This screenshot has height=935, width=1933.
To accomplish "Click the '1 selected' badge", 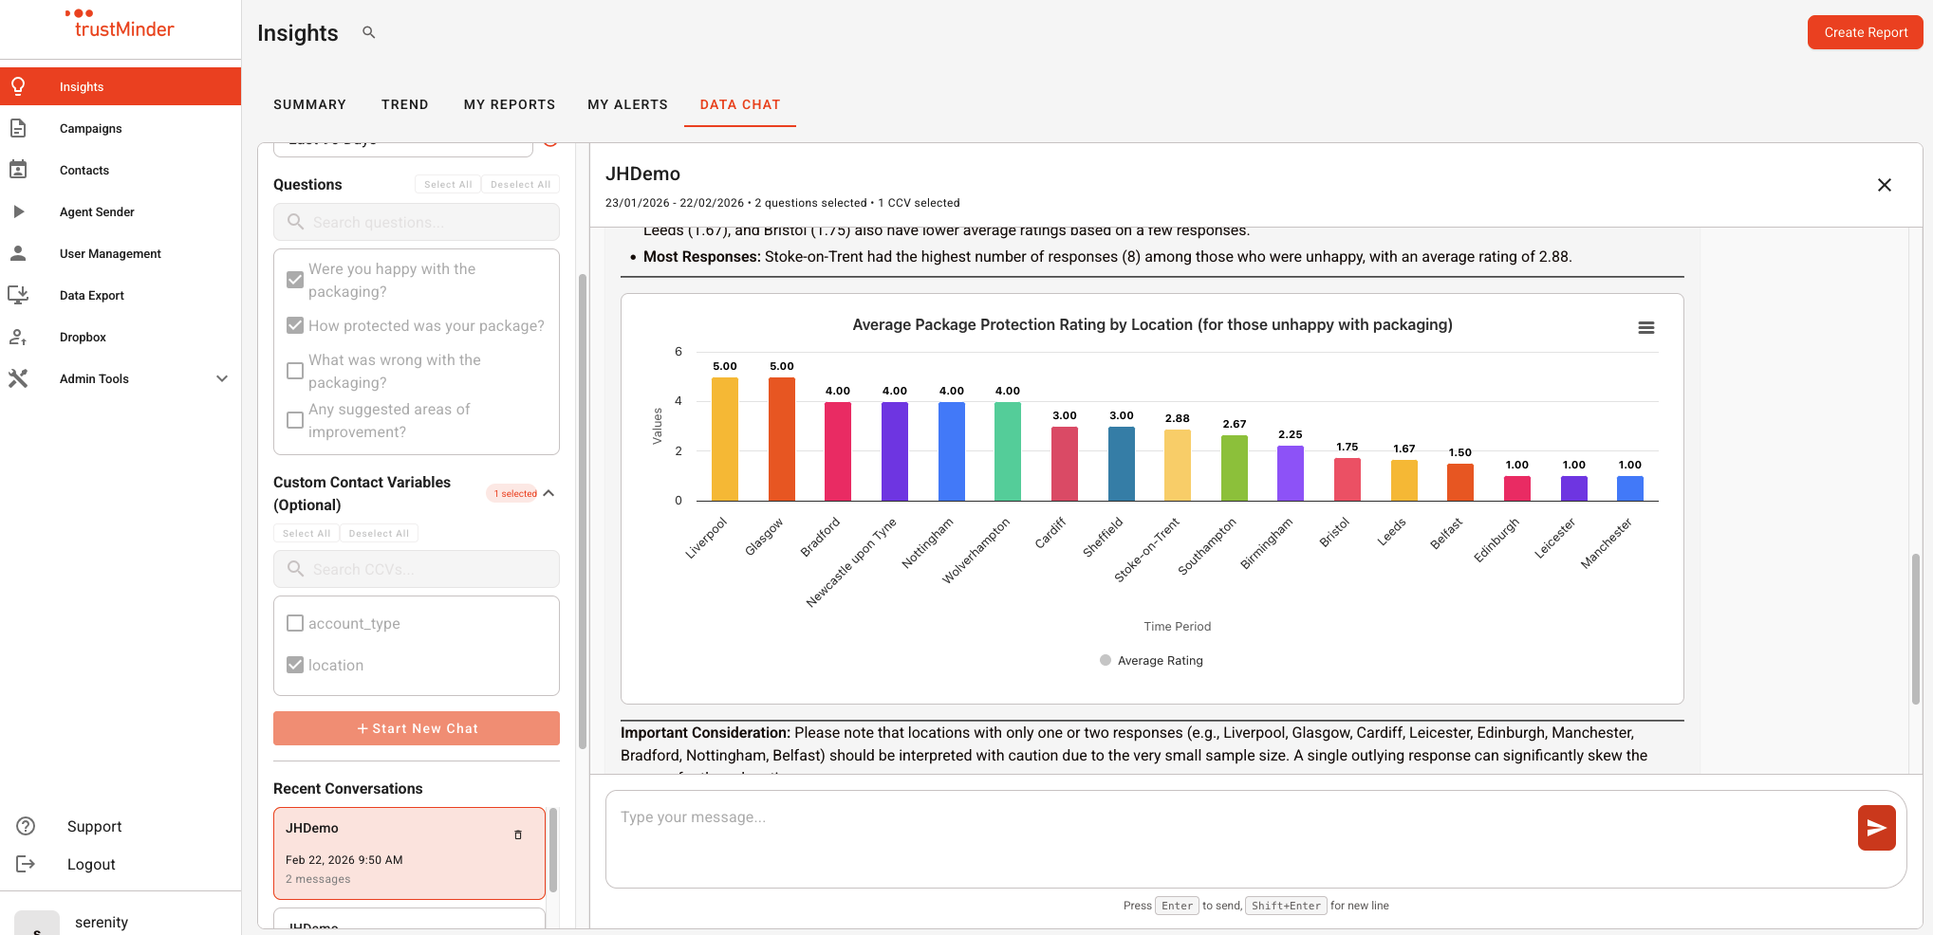I will pos(514,493).
